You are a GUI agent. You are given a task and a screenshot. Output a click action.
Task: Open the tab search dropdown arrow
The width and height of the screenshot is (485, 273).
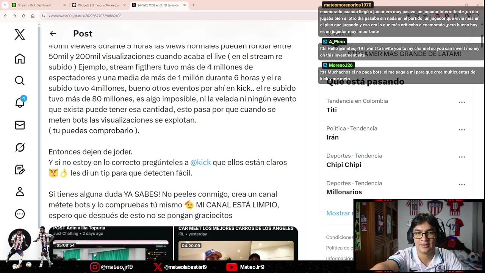[5, 5]
